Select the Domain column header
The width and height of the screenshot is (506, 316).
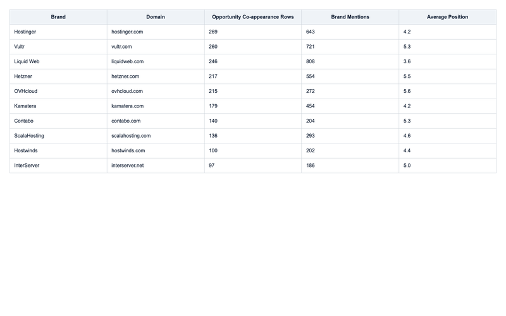coord(156,17)
